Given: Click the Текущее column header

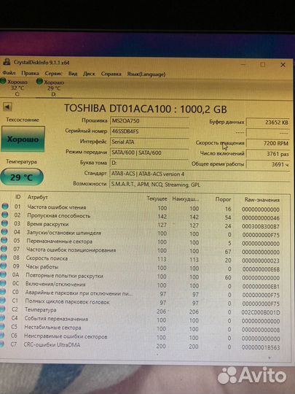Looking at the screenshot, I should 157,198.
